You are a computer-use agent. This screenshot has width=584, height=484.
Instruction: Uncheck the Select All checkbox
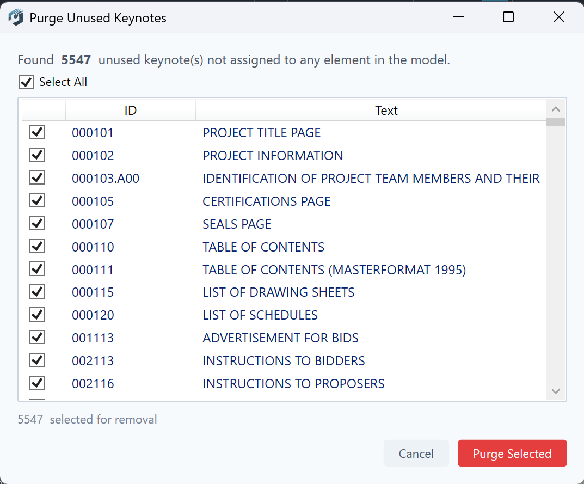tap(26, 82)
